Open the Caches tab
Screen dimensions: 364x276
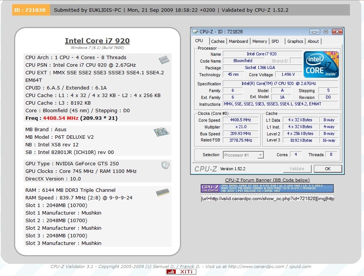(217, 41)
